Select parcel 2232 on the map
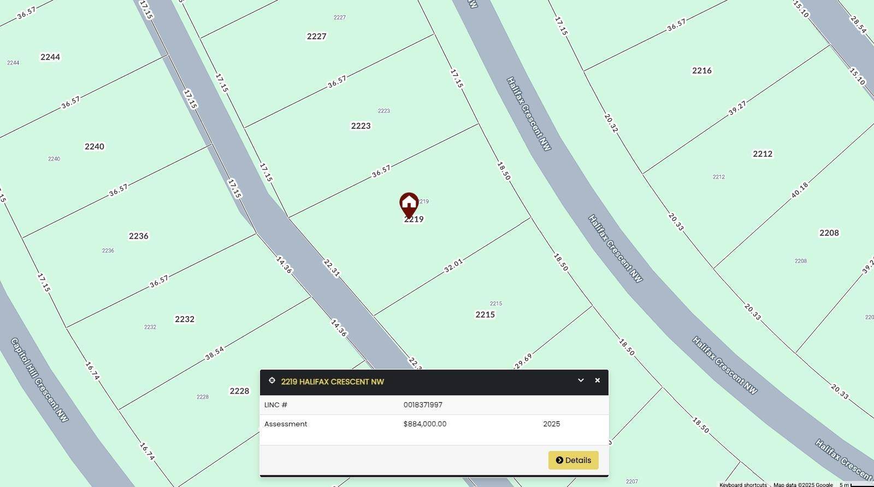 [185, 319]
